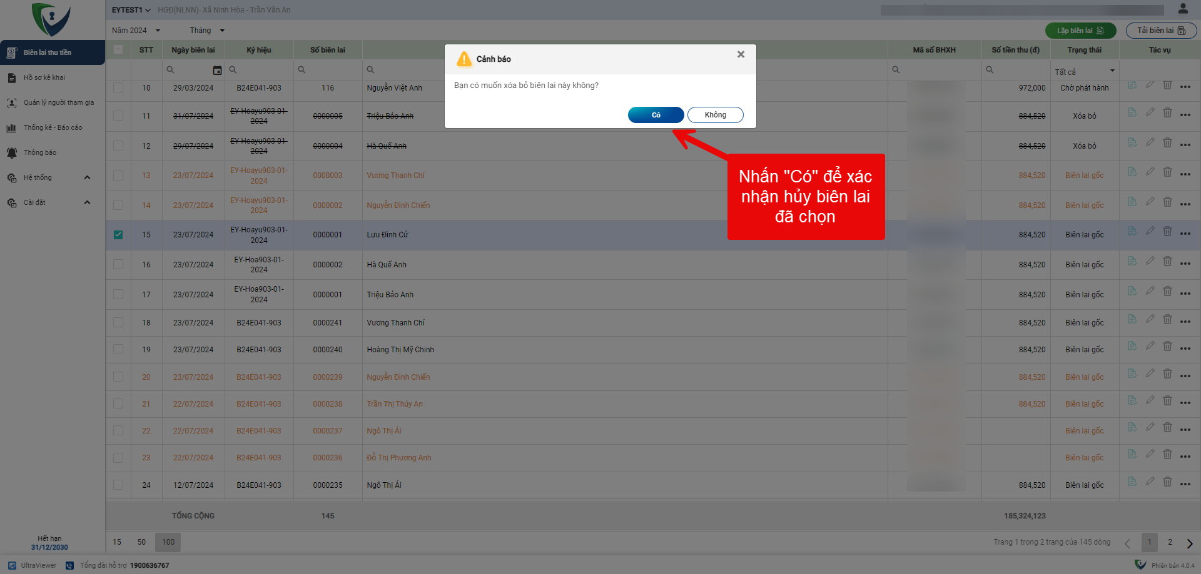Screen dimensions: 1201x574
Task: Click the pencil edit icon in row 16
Action: [1150, 261]
